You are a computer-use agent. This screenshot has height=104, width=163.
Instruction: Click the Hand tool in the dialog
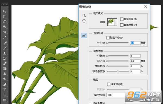tap(84, 21)
